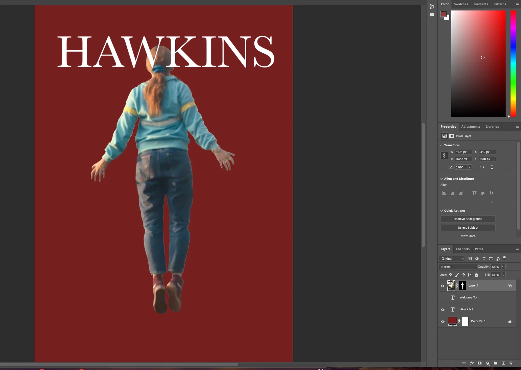This screenshot has width=521, height=370.
Task: Filter layers by smart objects
Action: [498, 259]
